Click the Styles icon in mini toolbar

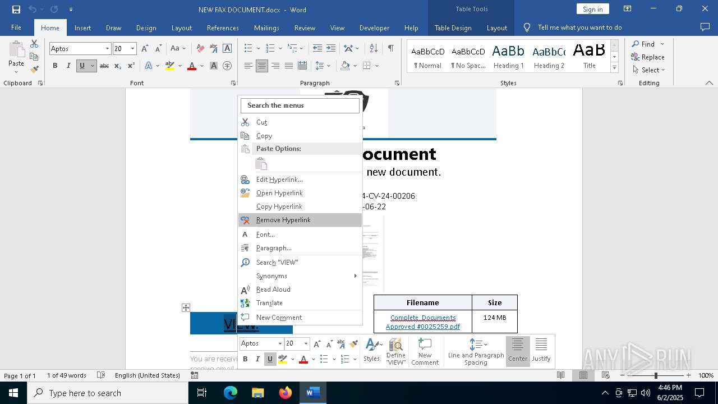371,351
